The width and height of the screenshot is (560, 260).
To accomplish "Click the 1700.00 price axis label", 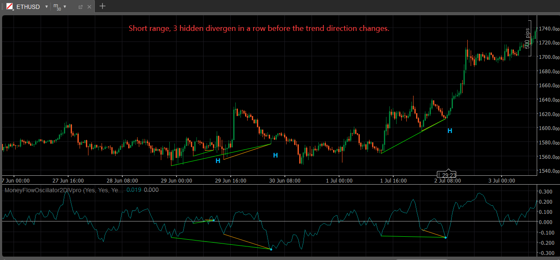I will [549, 57].
